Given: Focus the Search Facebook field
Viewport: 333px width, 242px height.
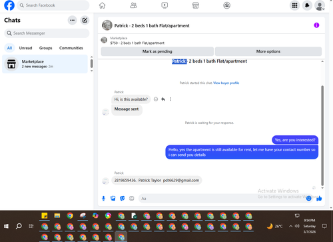Looking at the screenshot, I should 53,5.
